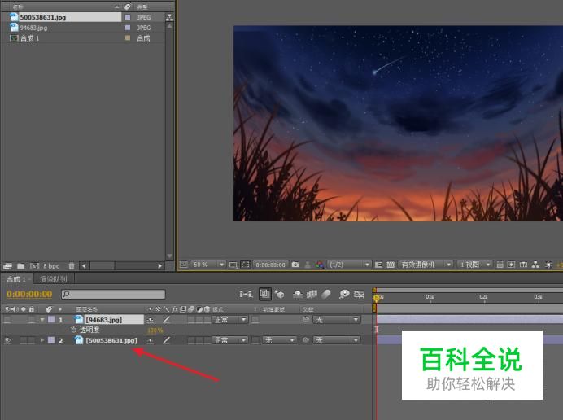This screenshot has width=563, height=420.
Task: Open the project flowchart view icon
Action: coord(169,17)
